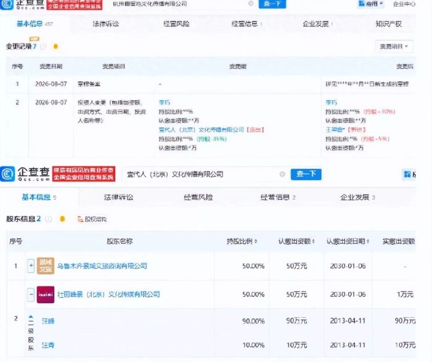The height and width of the screenshot is (362, 432).
Task: Open 壮丽峰景（北京）文化传媒有限公司 link
Action: coord(109,295)
